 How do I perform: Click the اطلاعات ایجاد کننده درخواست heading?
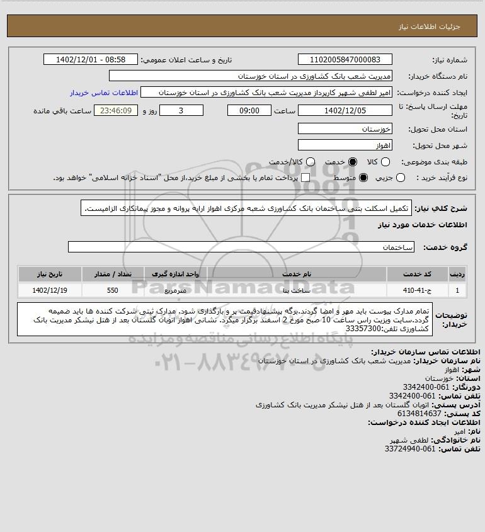(425, 422)
